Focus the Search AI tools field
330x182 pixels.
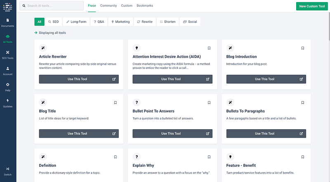52,6
